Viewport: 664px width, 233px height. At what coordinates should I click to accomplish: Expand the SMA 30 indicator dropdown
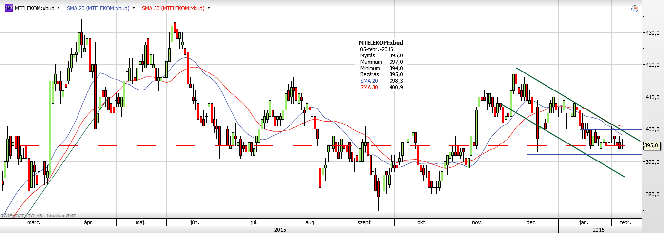(x=209, y=8)
